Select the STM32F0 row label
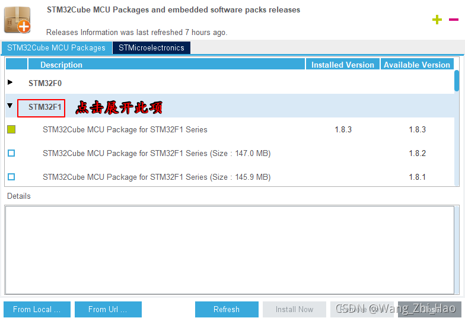The width and height of the screenshot is (465, 321). point(45,83)
